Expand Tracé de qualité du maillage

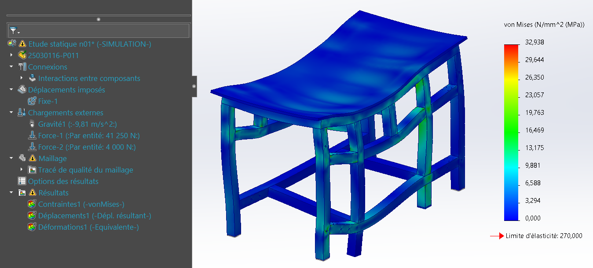[22, 170]
